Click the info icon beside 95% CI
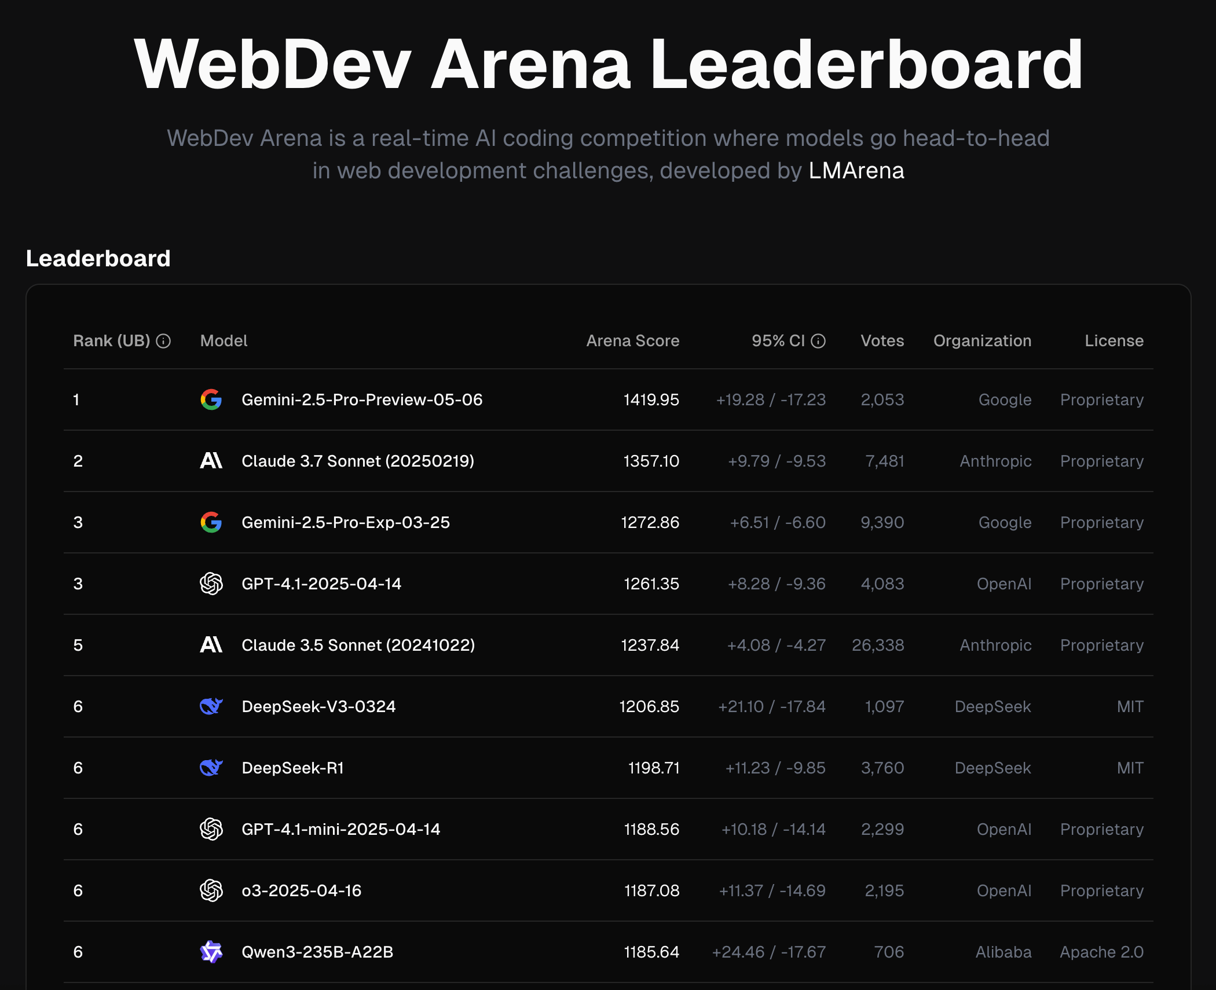 click(818, 341)
